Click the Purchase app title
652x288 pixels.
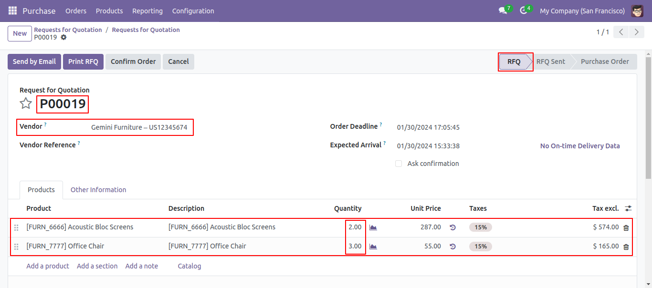tap(39, 10)
